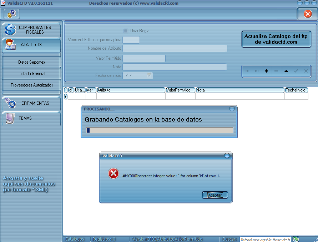Image resolution: width=318 pixels, height=242 pixels.
Task: Open Comprobantes Fiscales section
Action: [x=31, y=30]
